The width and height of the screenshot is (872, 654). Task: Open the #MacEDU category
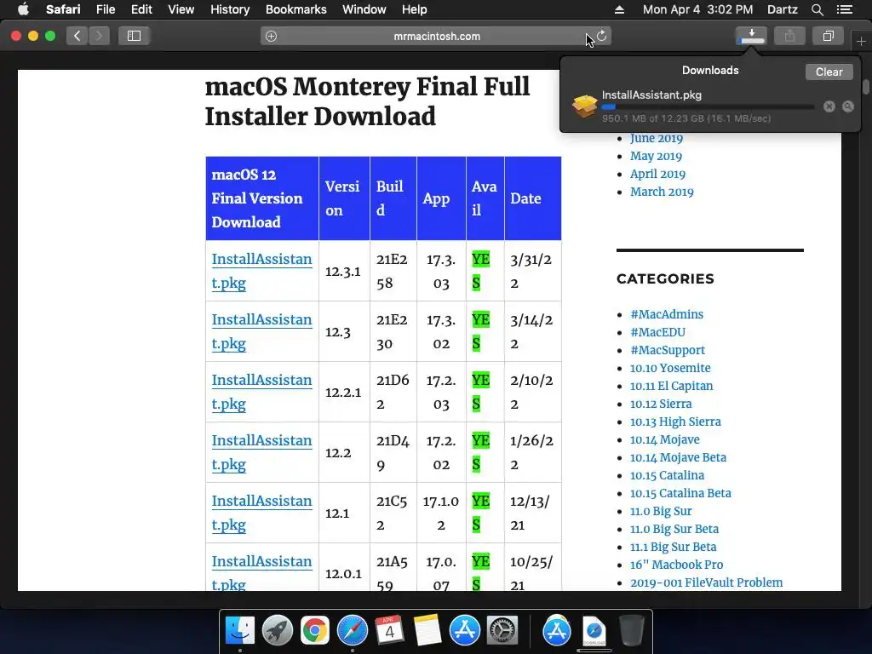tap(658, 332)
